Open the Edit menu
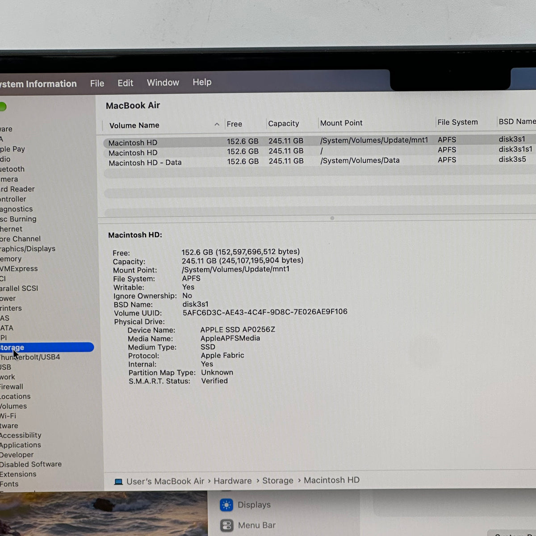This screenshot has height=536, width=536. click(x=126, y=83)
